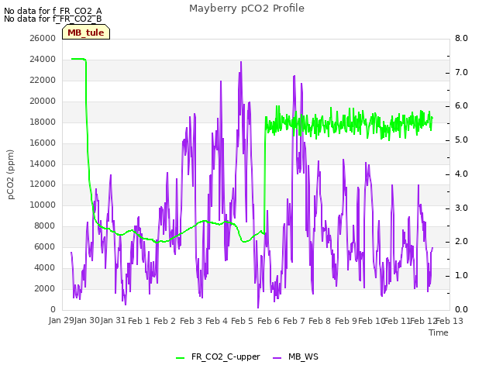
Task: Click the MB_tule site label tab
Action: pos(86,33)
